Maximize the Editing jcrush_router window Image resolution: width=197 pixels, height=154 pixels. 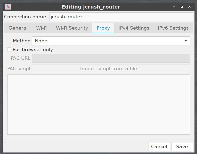tap(182, 7)
